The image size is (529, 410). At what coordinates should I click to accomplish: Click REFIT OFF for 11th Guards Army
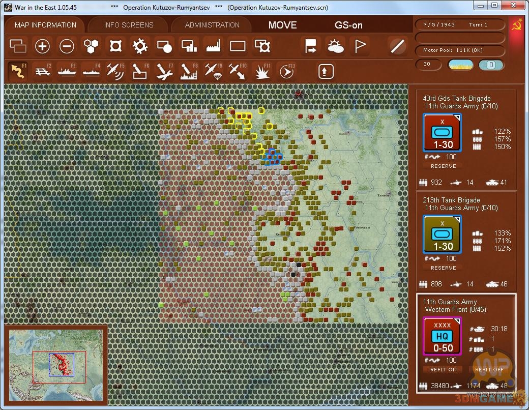(x=489, y=369)
